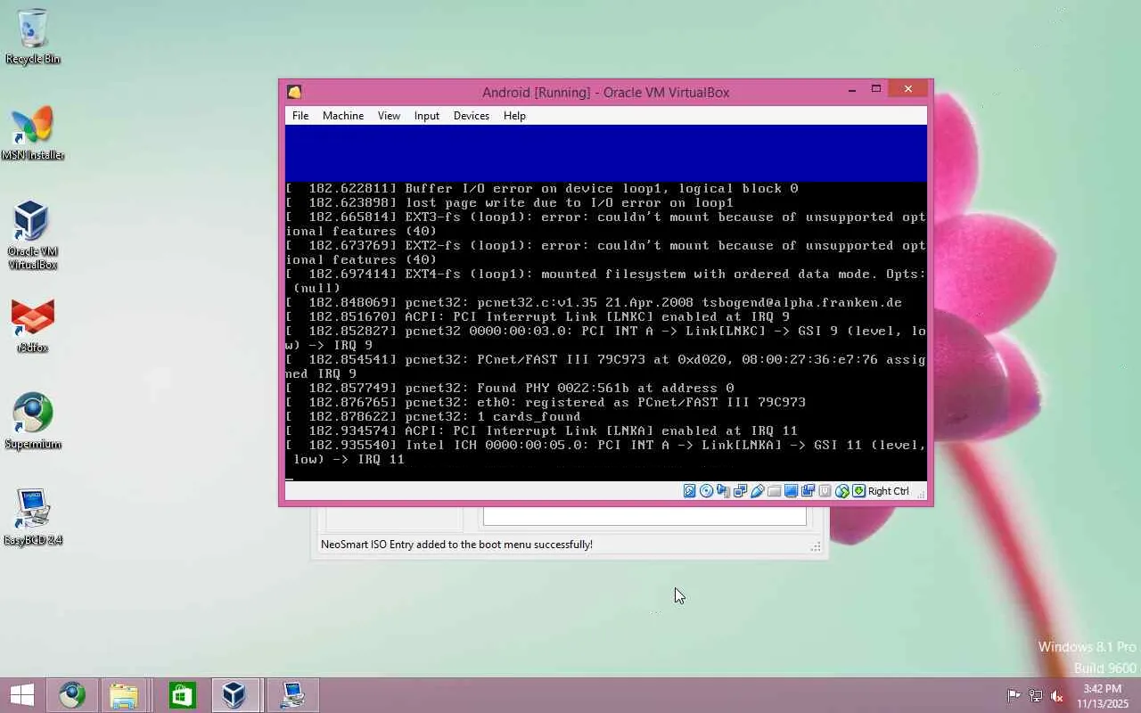
Task: Click the display indicator icon
Action: click(x=792, y=491)
